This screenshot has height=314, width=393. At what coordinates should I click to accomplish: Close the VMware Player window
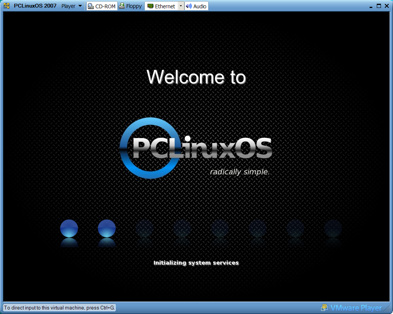tap(387, 6)
